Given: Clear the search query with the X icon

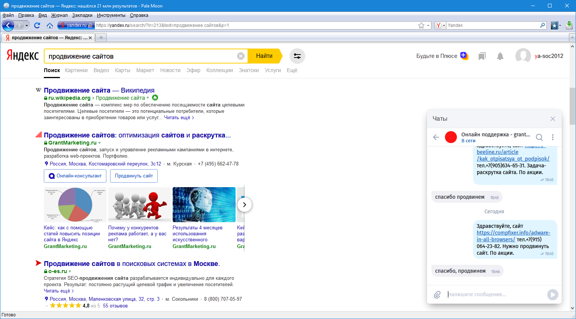Looking at the screenshot, I should coord(241,56).
